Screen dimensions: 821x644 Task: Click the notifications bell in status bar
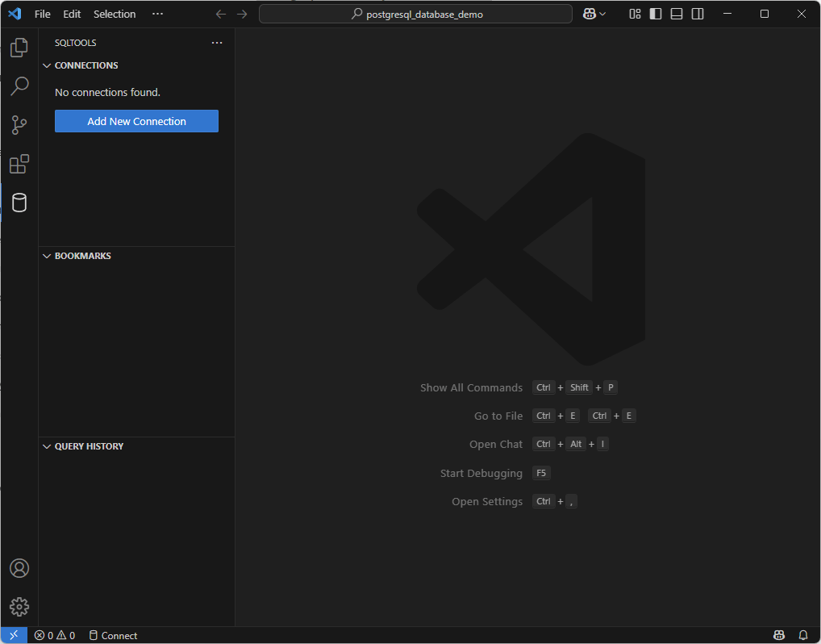point(802,635)
